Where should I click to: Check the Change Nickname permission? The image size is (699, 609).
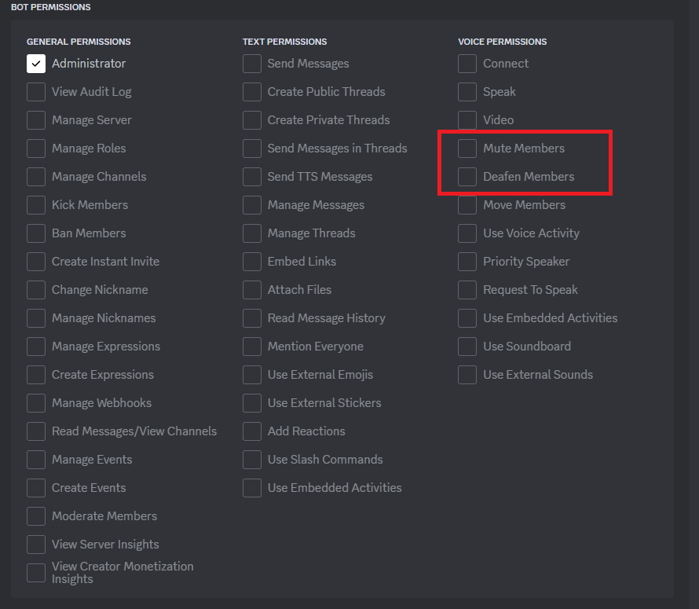click(x=36, y=290)
